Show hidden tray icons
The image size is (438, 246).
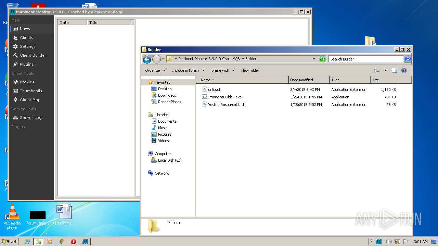372,242
